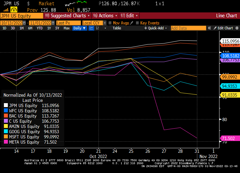240x173 pixels.
Task: Enable the Mov Avgs checkbox
Action: tap(110, 23)
